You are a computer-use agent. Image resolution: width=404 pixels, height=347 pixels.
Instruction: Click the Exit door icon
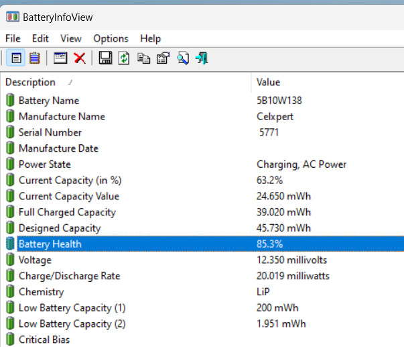point(201,58)
